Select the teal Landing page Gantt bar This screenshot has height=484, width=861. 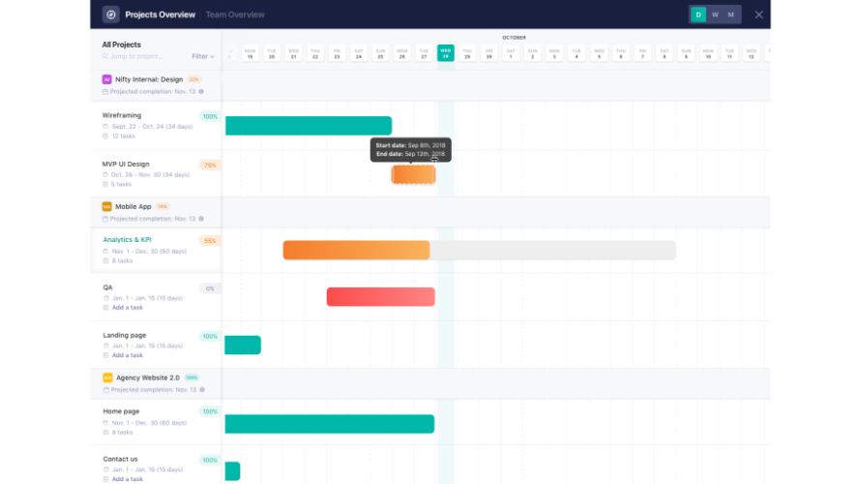tap(243, 345)
